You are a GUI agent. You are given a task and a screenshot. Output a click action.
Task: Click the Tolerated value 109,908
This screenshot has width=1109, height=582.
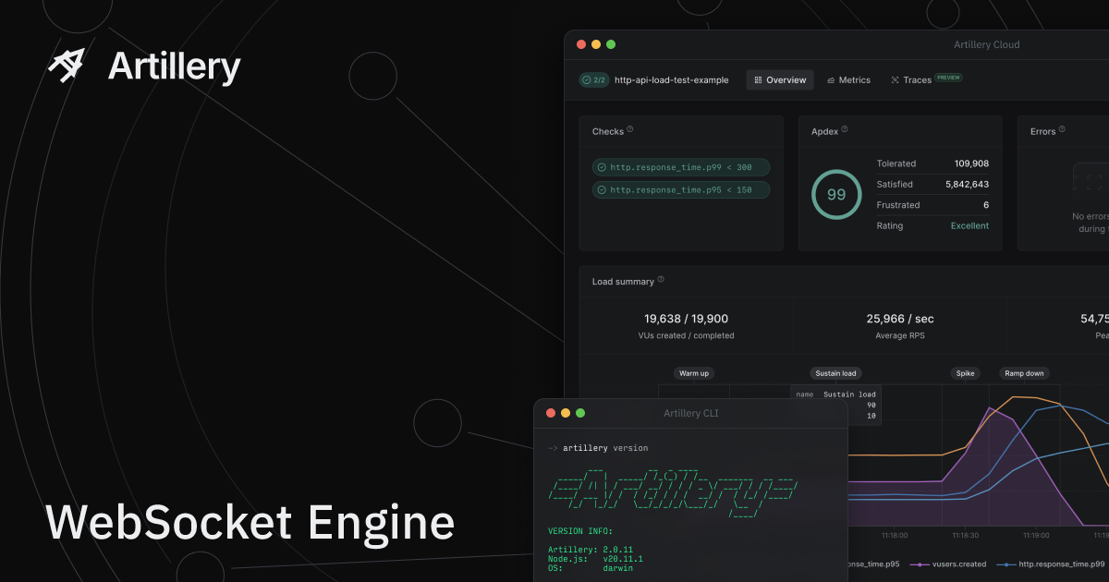click(971, 164)
